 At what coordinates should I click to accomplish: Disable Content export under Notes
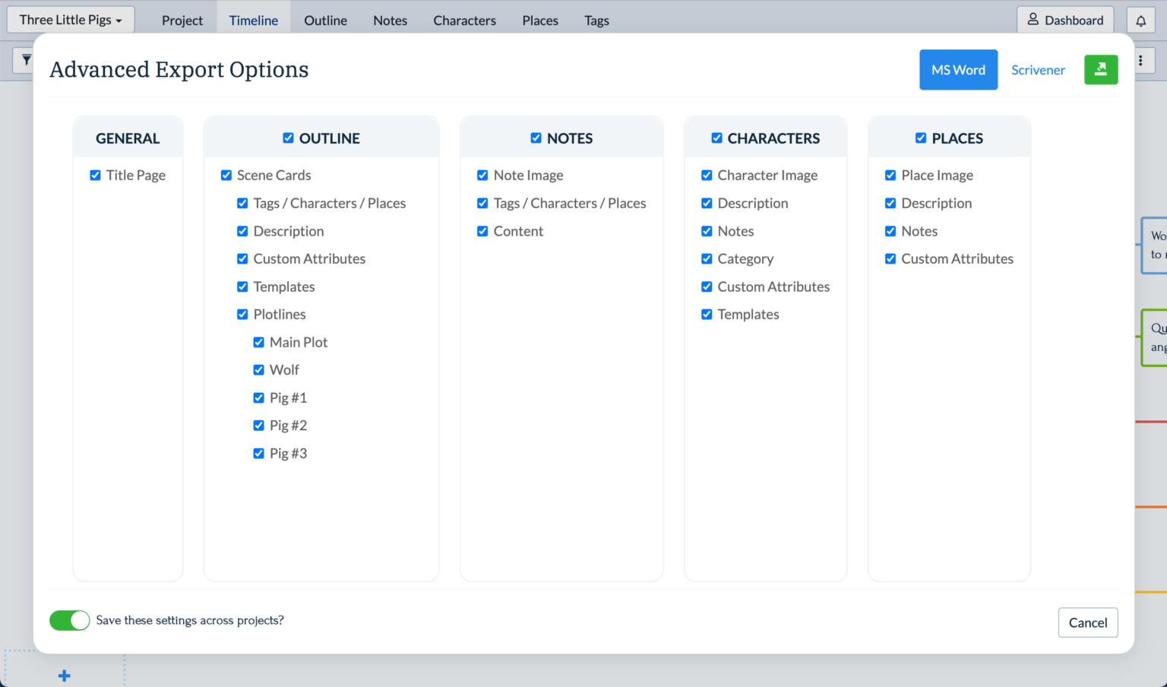click(x=482, y=231)
